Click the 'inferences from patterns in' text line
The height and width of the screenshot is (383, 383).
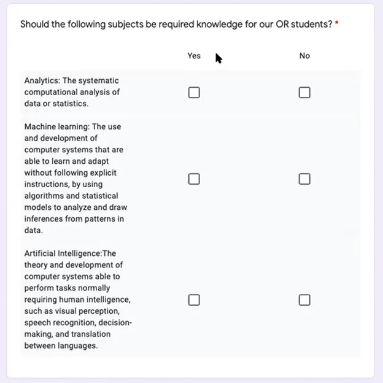point(74,219)
